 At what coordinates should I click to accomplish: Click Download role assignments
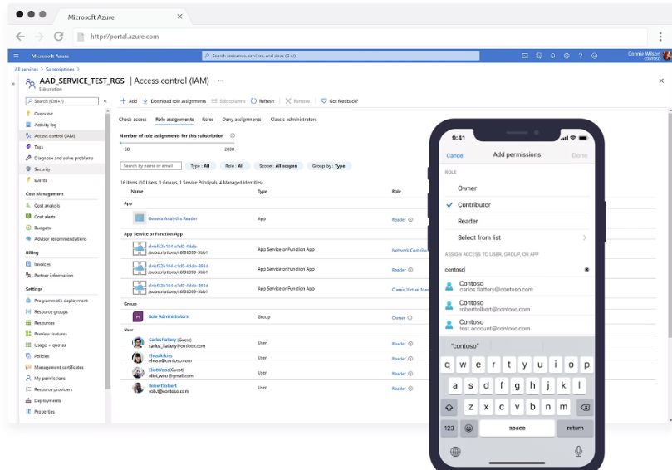174,101
